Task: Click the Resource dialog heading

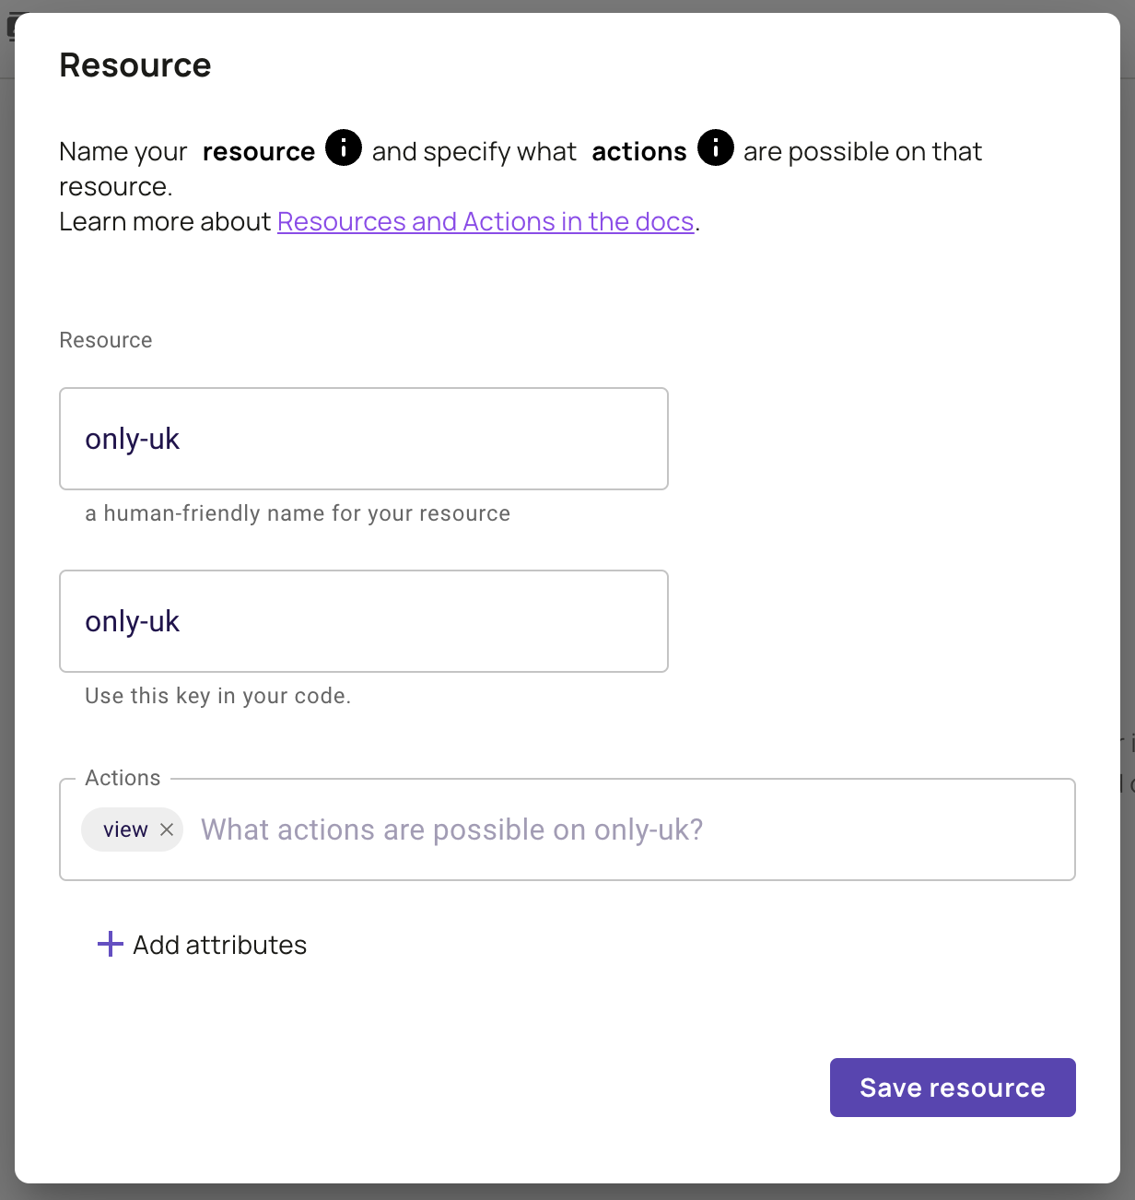Action: (x=135, y=65)
